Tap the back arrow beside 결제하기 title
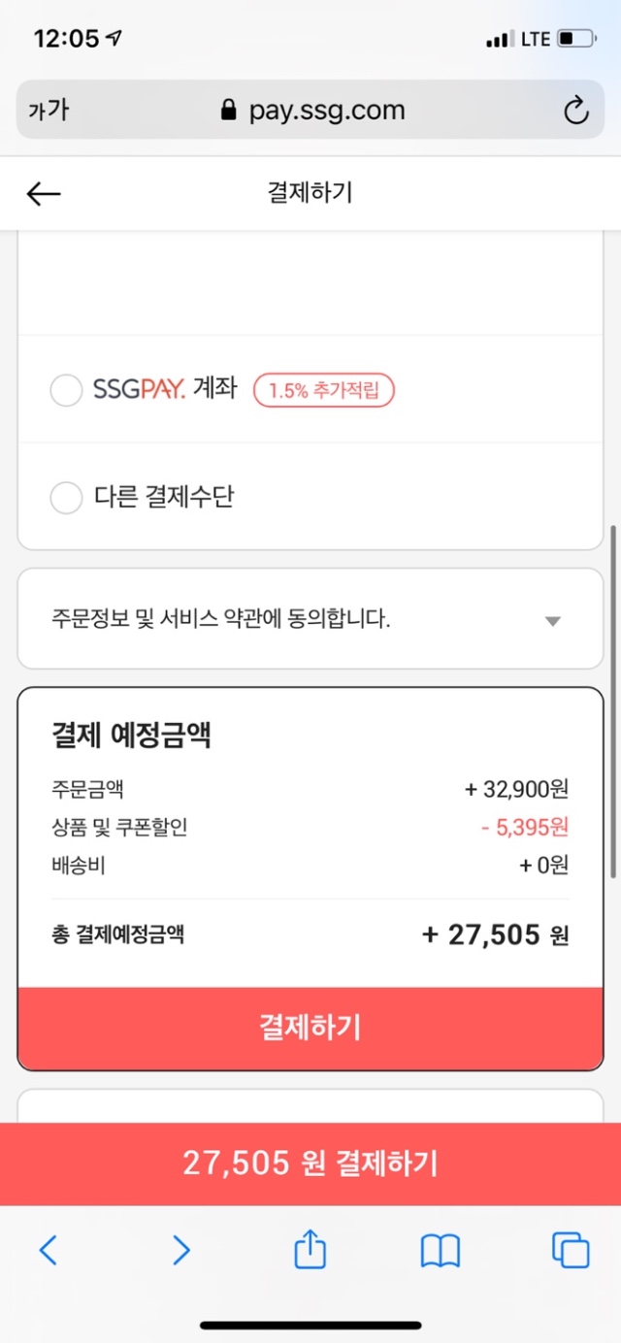The height and width of the screenshot is (1343, 621). pyautogui.click(x=44, y=194)
